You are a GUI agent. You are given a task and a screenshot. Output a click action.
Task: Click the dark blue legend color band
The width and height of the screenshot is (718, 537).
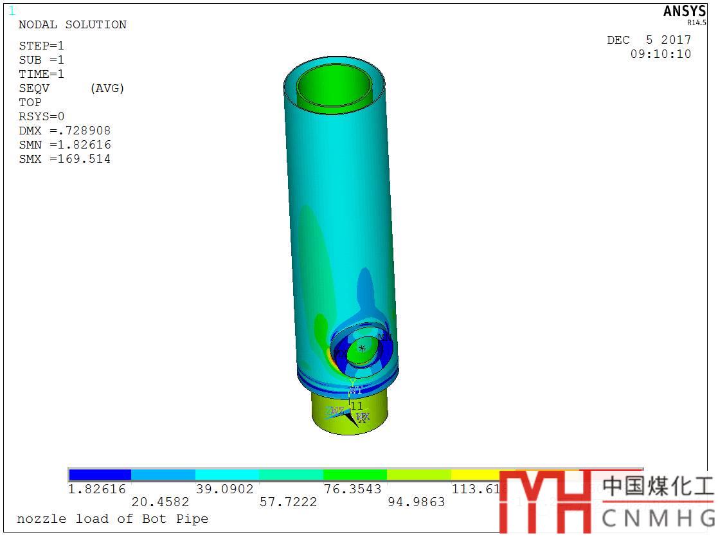100,474
